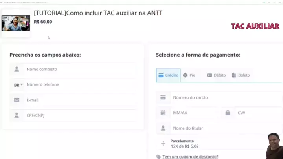This screenshot has width=283, height=159.
Task: Select the Crédito payment tab
Action: pyautogui.click(x=168, y=75)
